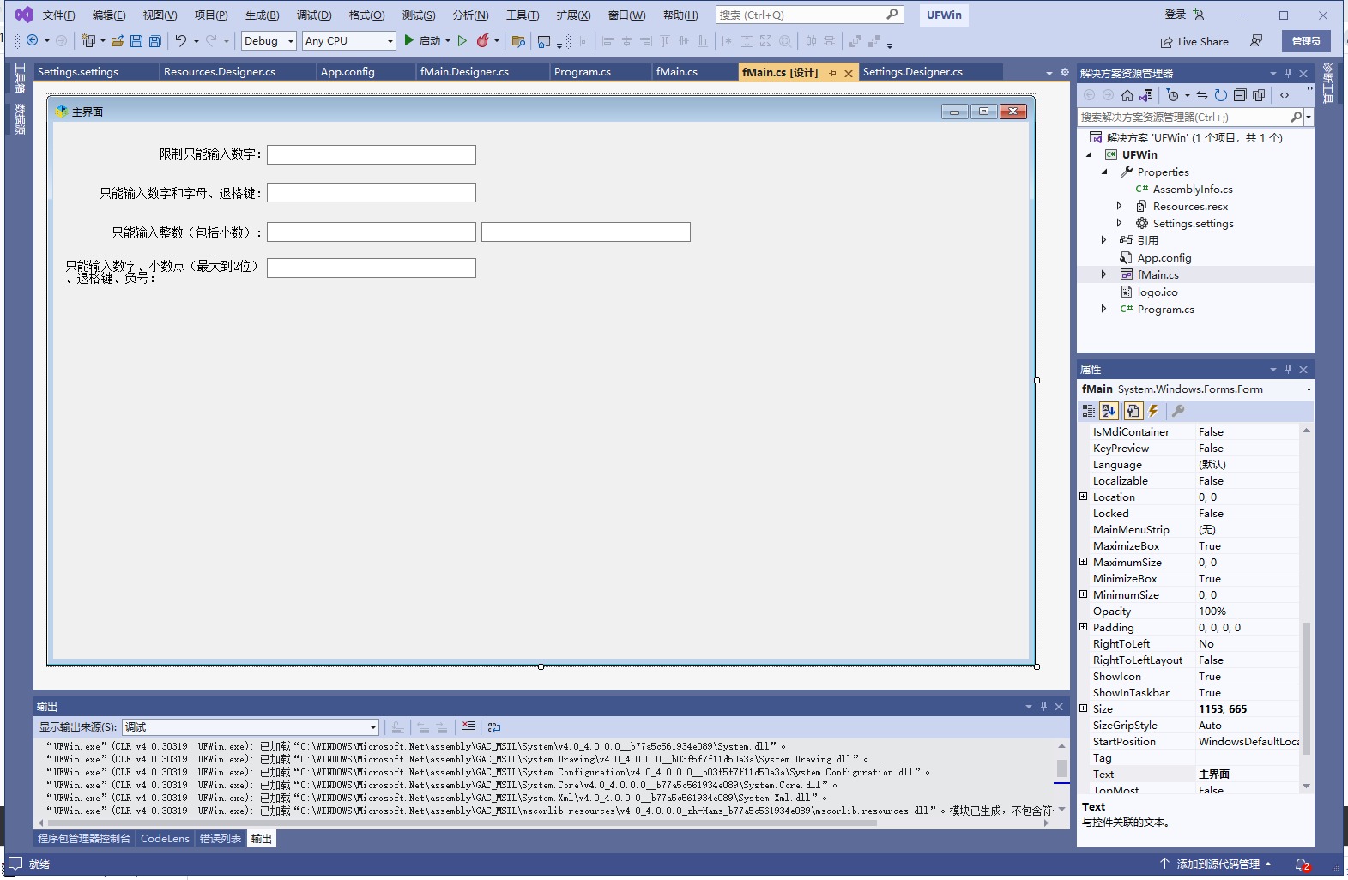
Task: Switch Properties panel to categorized view
Action: (x=1089, y=411)
